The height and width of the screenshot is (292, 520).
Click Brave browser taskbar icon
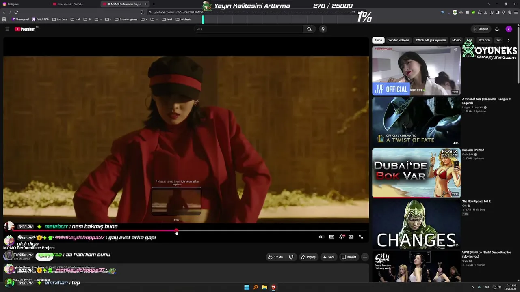273,287
